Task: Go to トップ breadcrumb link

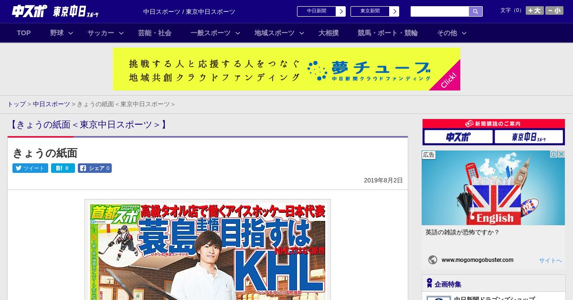Action: point(17,104)
